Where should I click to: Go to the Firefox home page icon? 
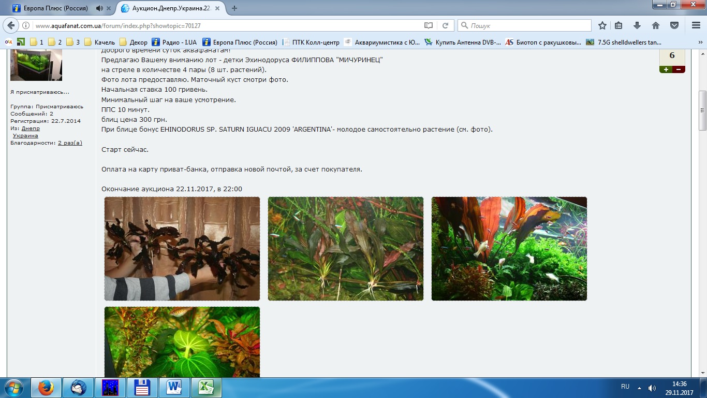[656, 25]
